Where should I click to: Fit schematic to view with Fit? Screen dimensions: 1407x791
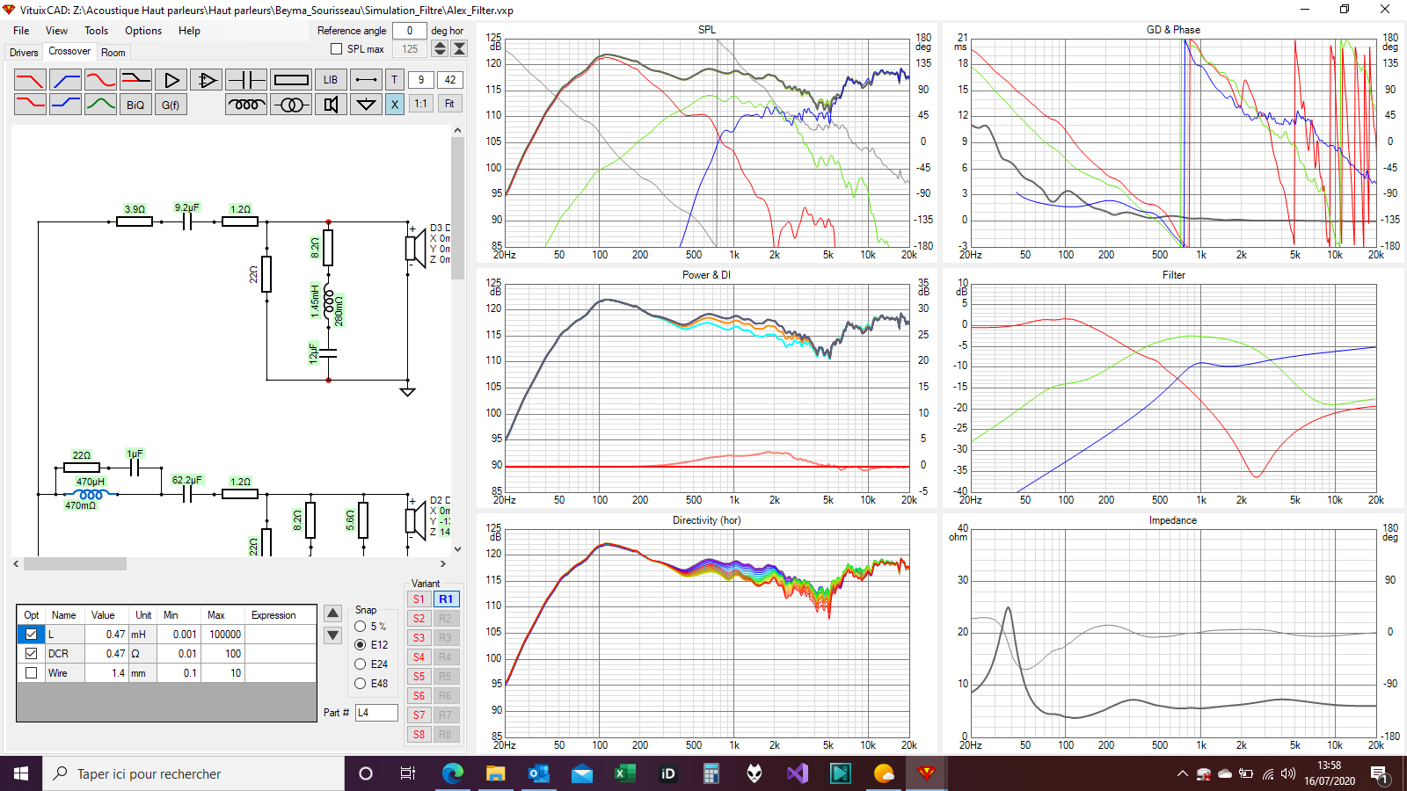449,105
